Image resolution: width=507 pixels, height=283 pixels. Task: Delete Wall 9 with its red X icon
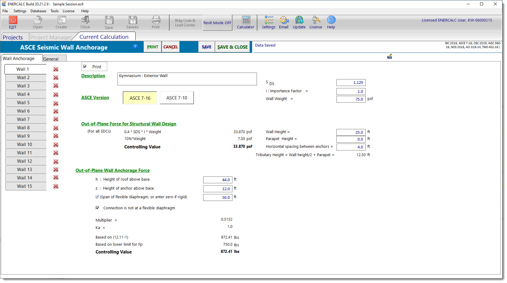point(56,136)
